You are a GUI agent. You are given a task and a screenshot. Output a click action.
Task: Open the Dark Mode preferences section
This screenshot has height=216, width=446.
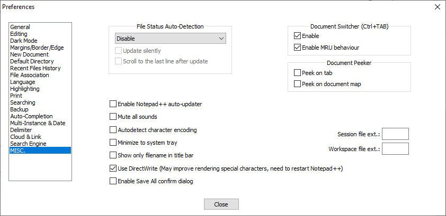24,41
